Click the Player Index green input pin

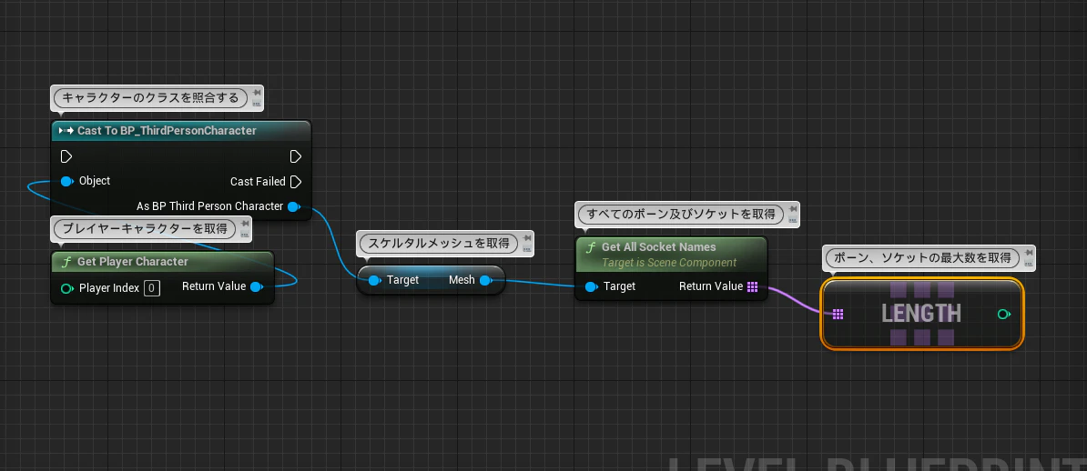tap(67, 288)
